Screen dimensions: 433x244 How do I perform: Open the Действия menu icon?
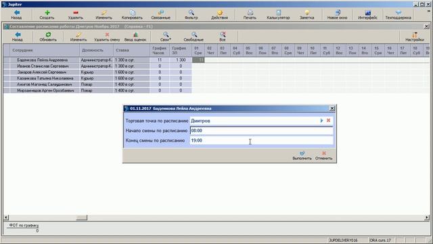(219, 13)
